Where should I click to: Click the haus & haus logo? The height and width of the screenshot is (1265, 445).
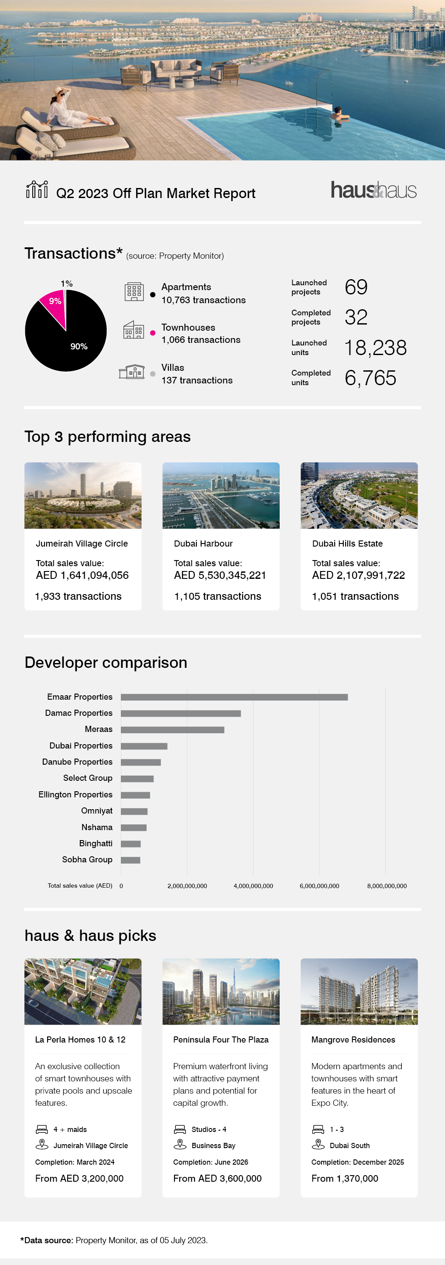click(x=373, y=190)
